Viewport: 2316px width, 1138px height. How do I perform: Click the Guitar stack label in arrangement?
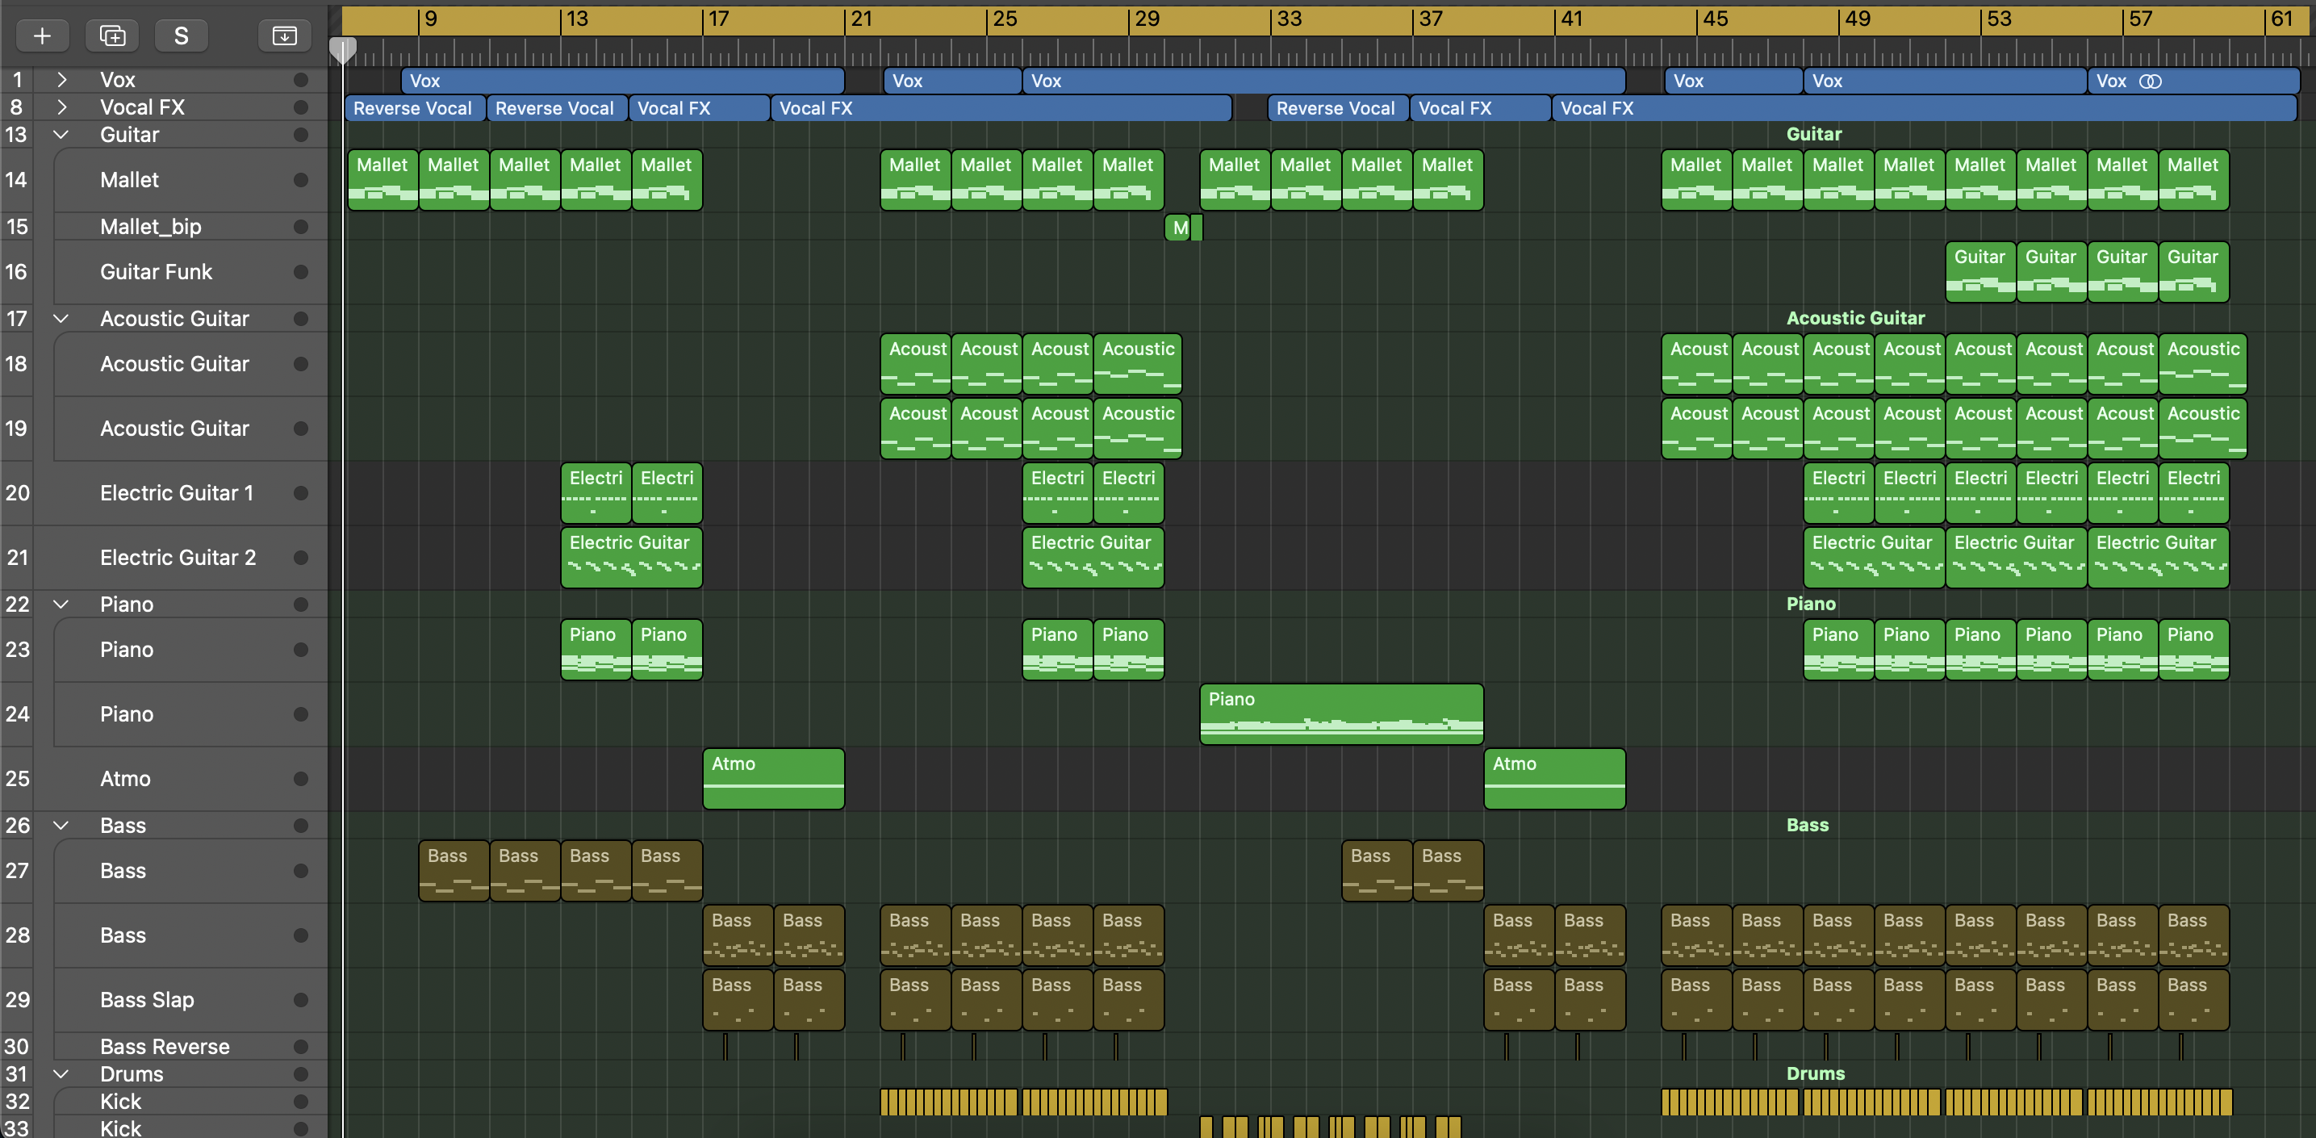1813,134
